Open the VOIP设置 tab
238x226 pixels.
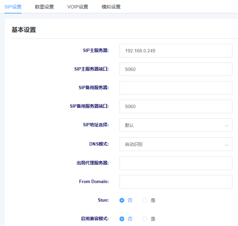click(78, 7)
